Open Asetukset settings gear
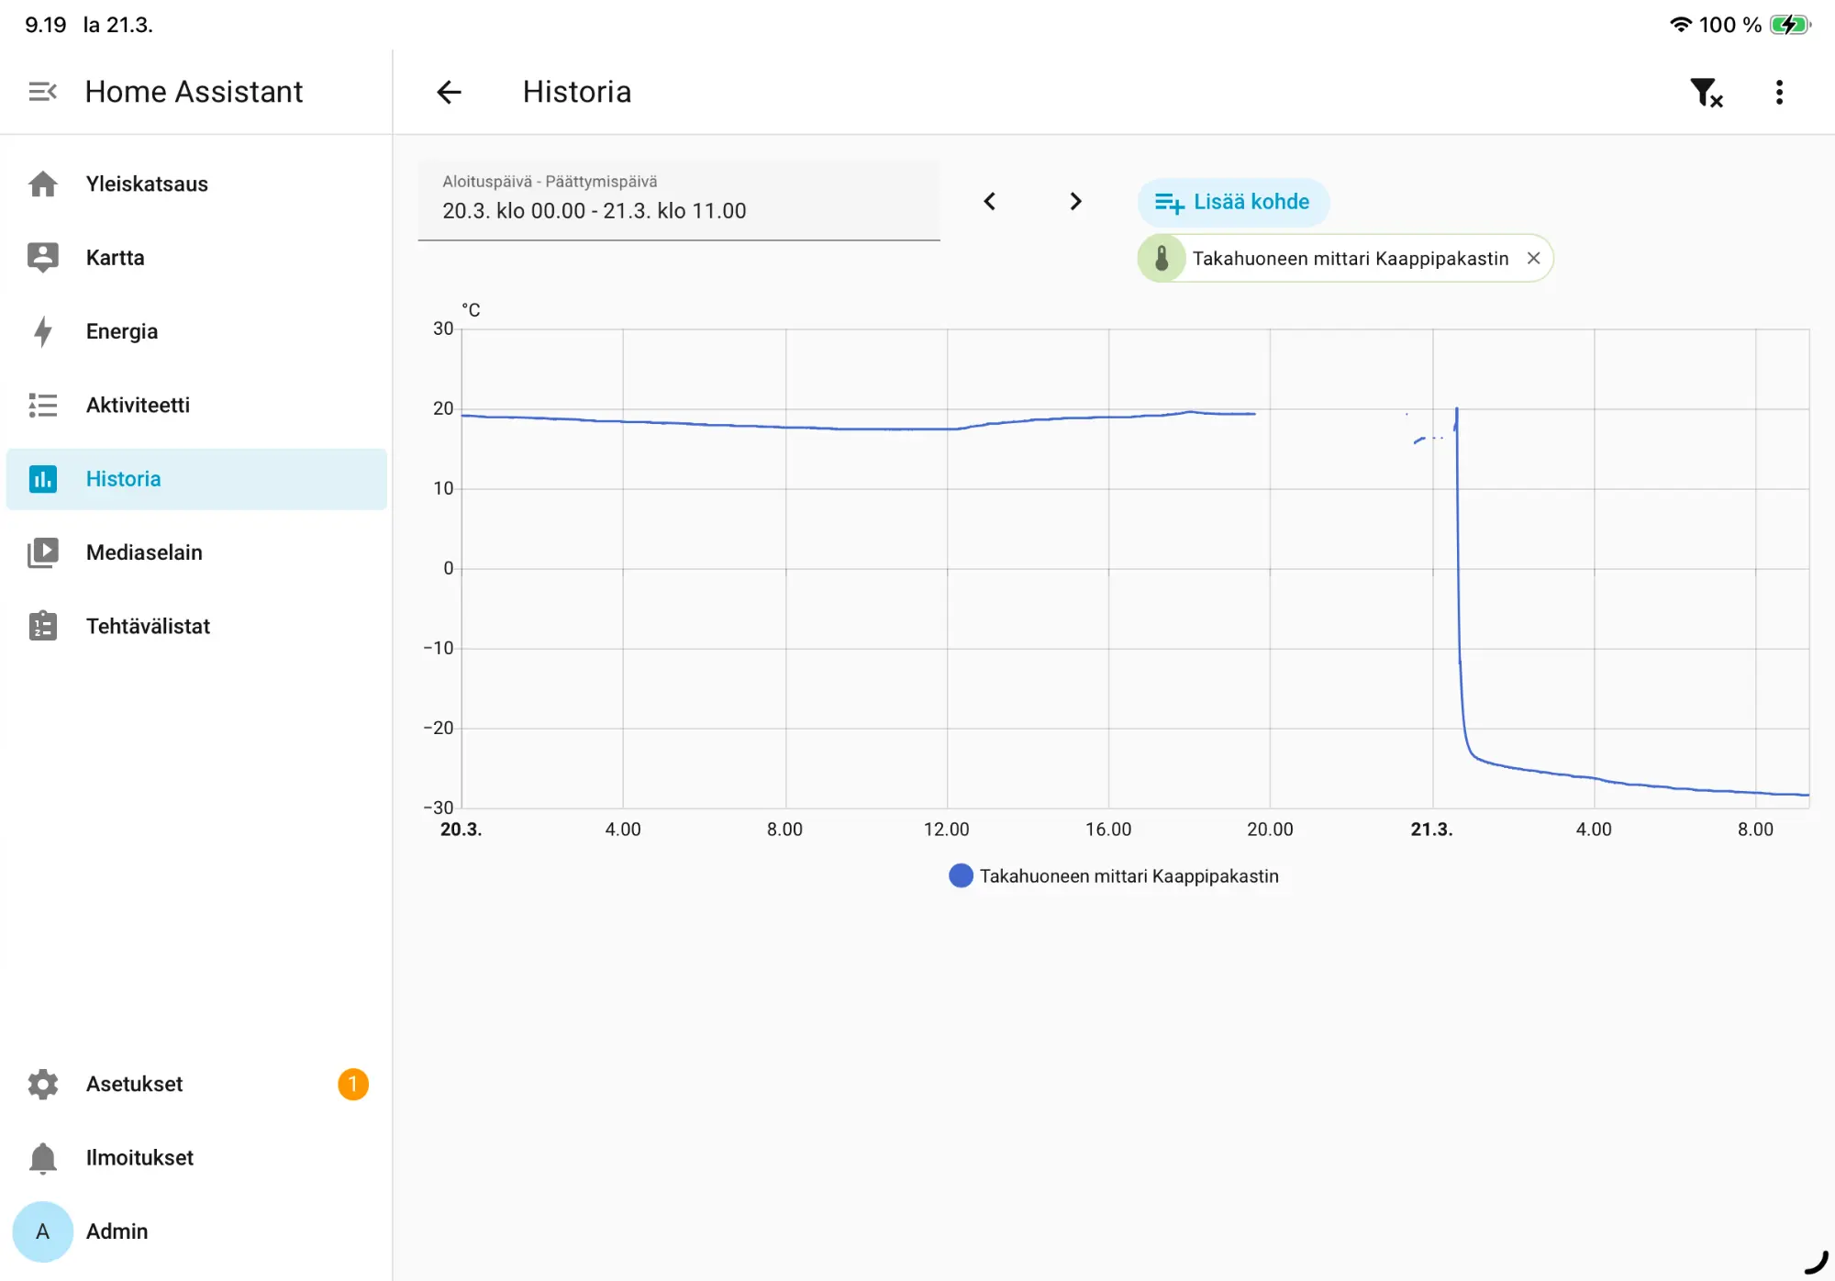 196,1084
